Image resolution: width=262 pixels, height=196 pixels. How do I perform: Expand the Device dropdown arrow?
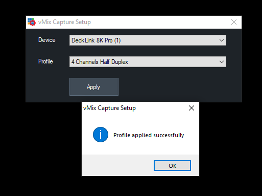[x=222, y=40]
